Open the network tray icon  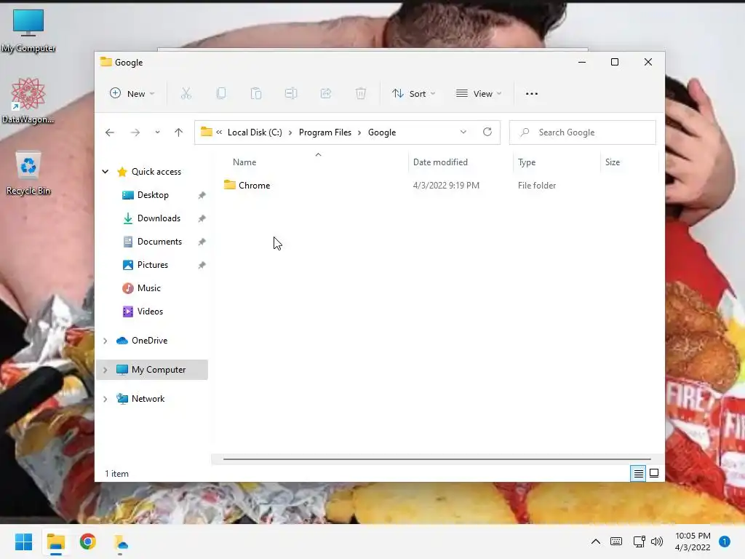639,542
